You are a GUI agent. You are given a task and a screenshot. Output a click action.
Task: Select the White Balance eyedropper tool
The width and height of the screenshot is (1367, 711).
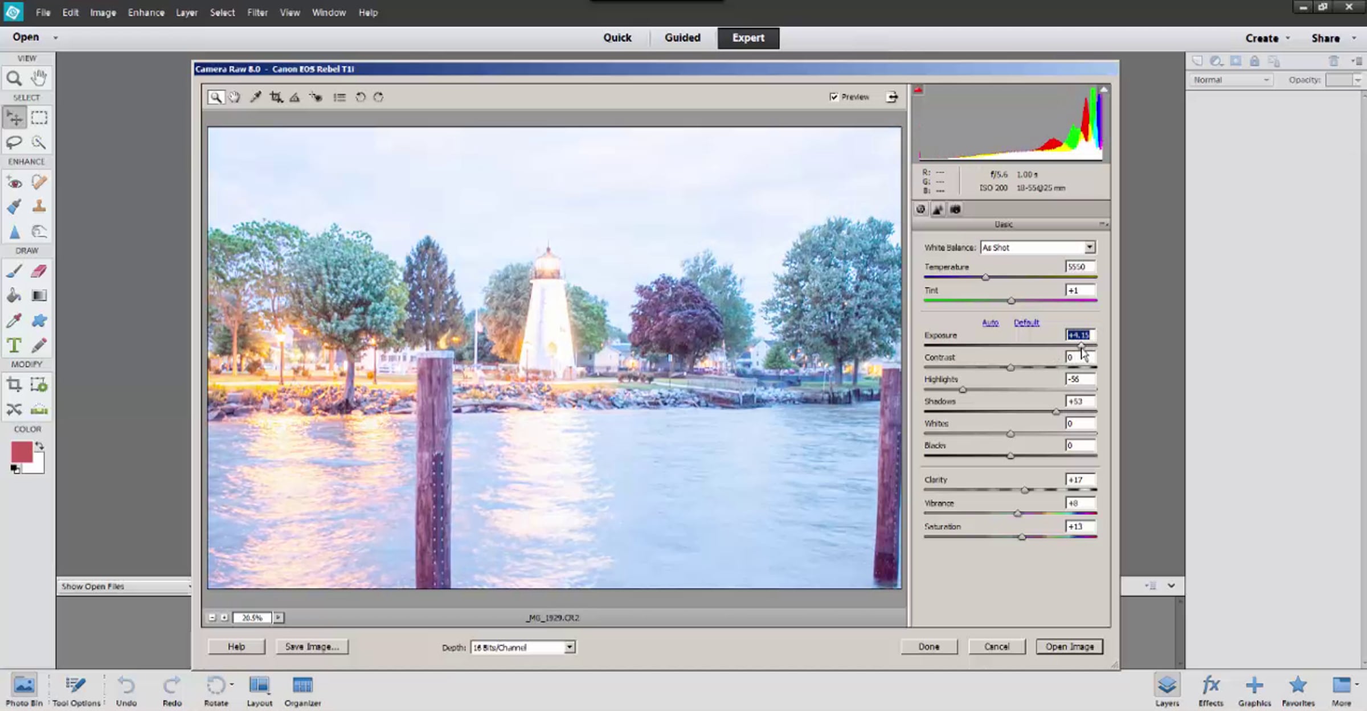[x=256, y=97]
